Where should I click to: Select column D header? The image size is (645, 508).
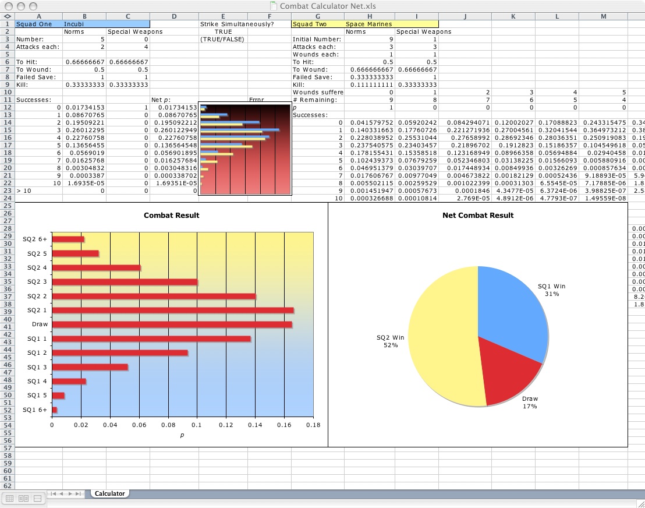[174, 16]
